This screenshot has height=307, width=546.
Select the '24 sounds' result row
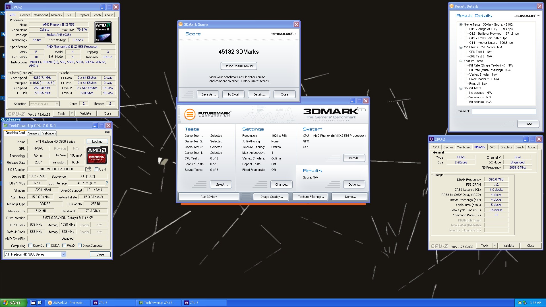(480, 97)
